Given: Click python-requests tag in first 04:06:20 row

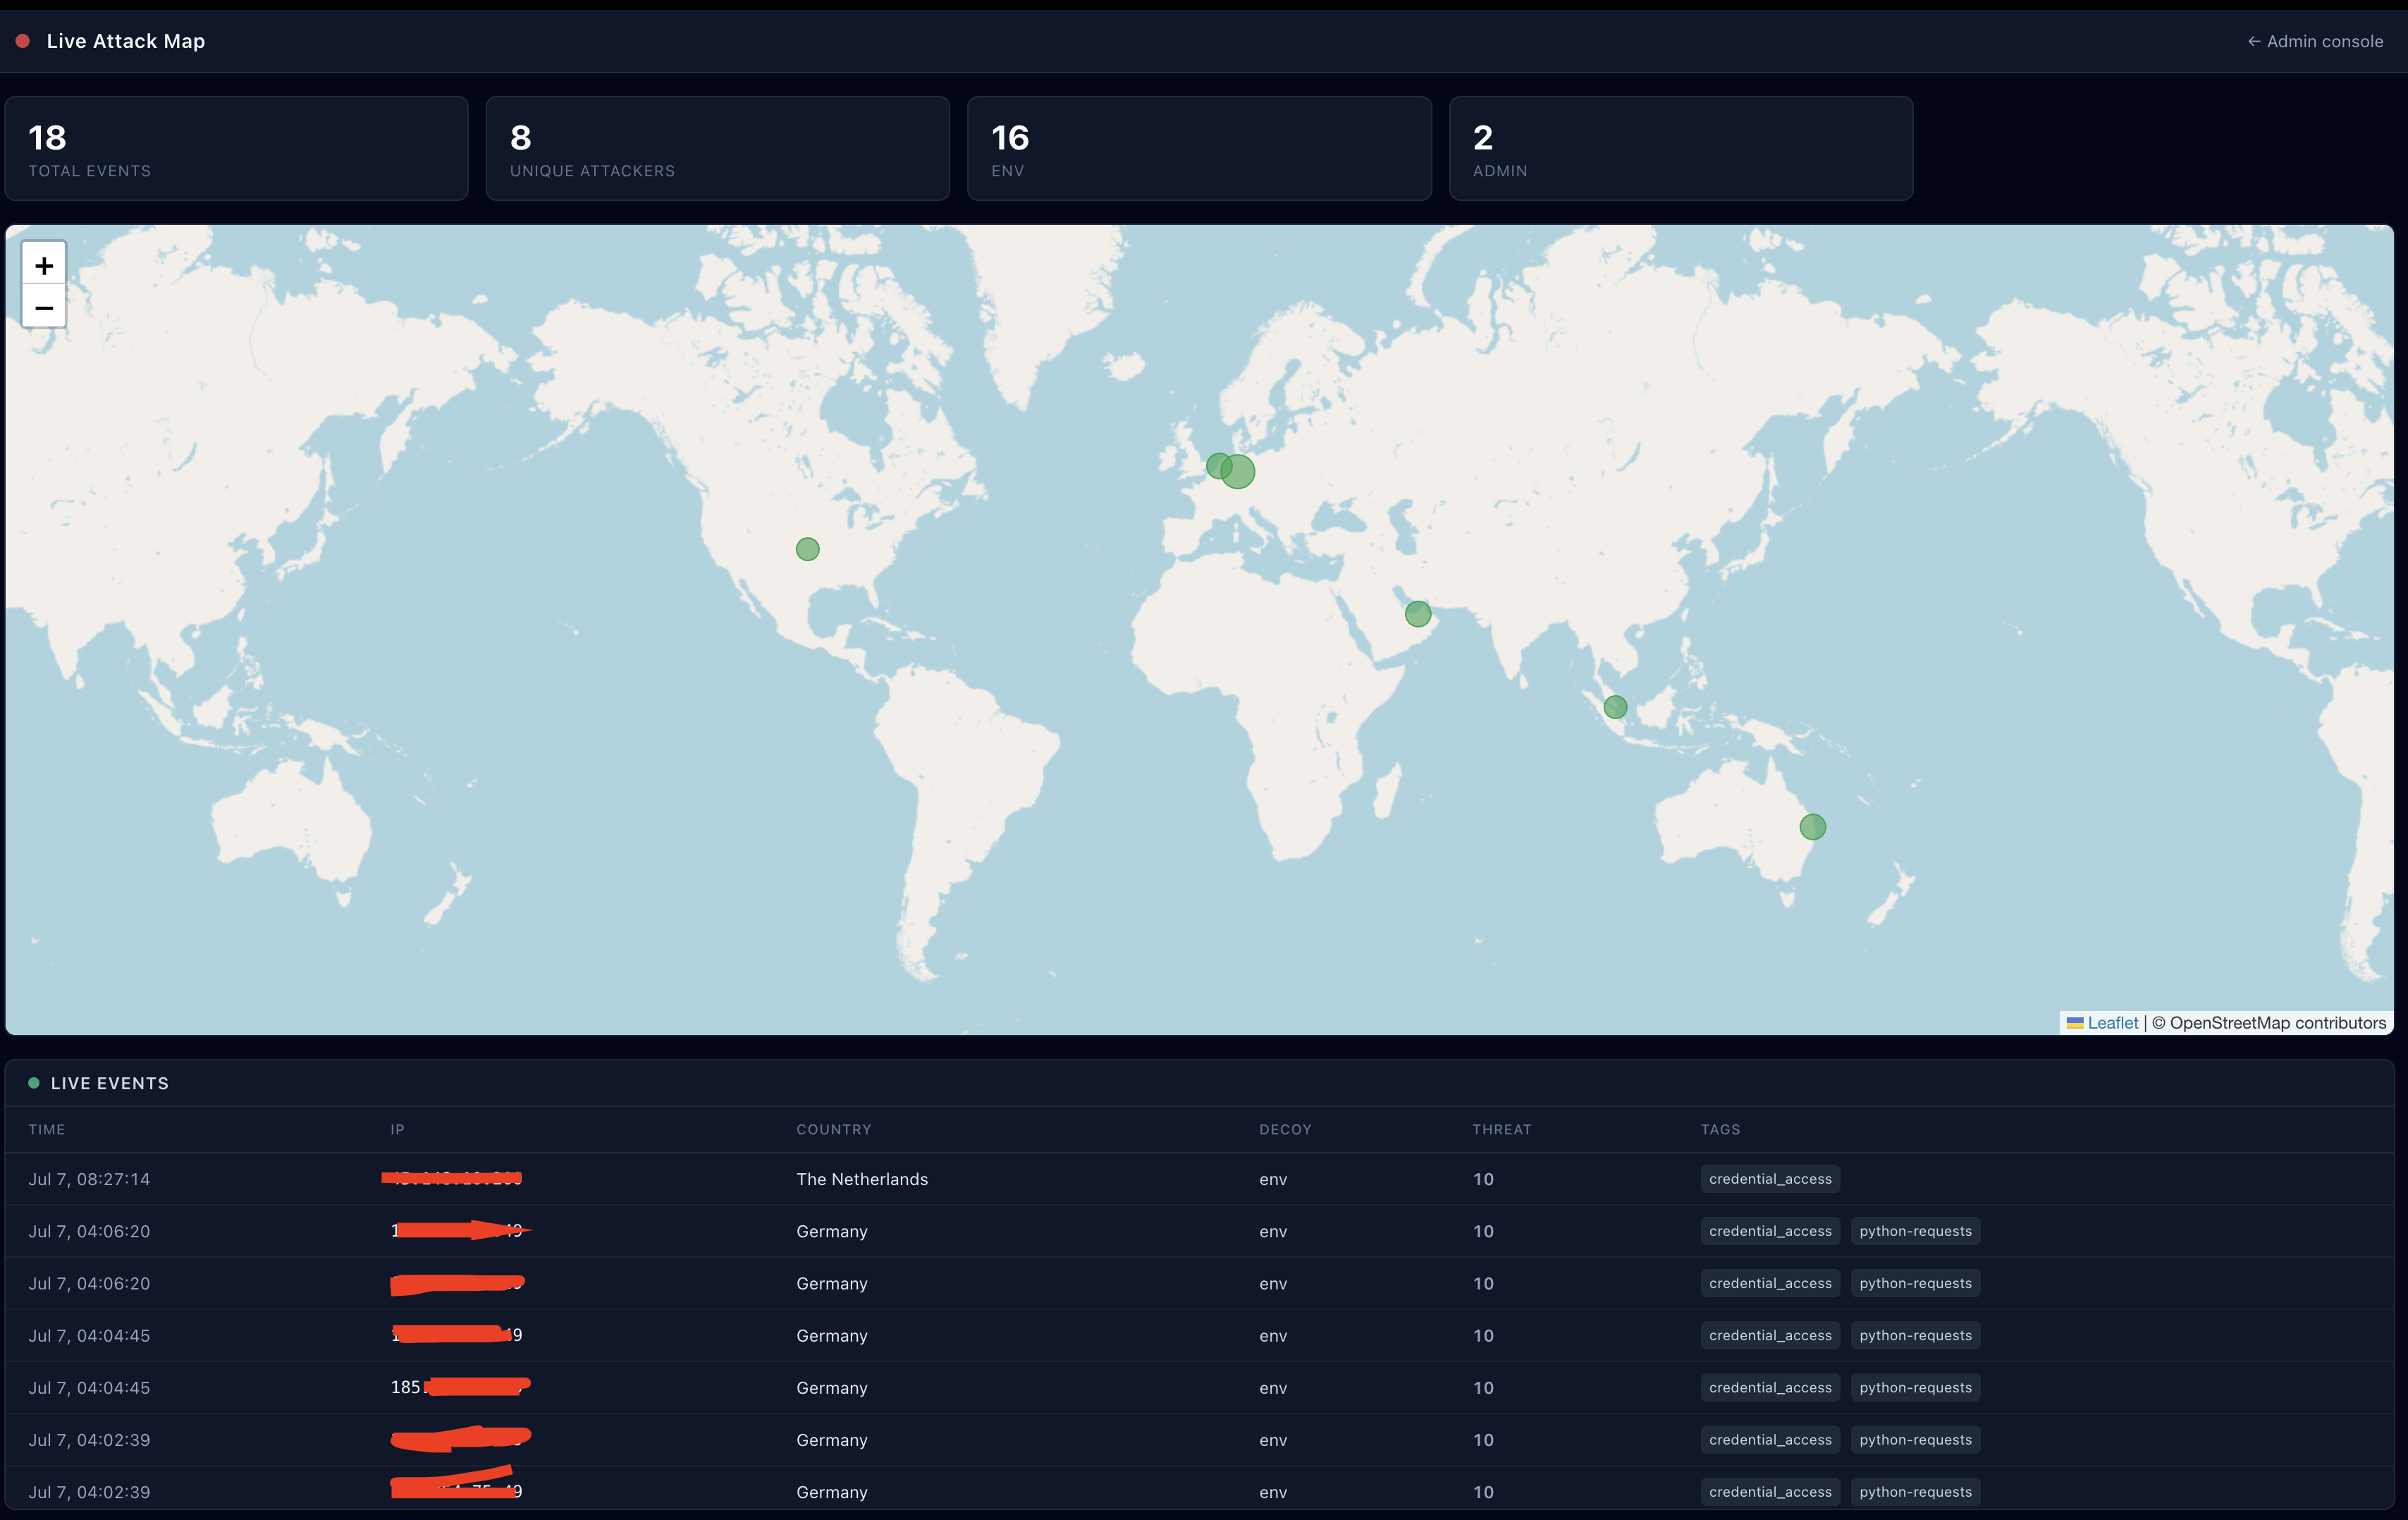Looking at the screenshot, I should click(x=1915, y=1231).
